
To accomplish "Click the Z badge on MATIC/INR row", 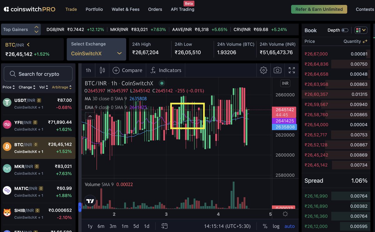I will coord(41,188).
